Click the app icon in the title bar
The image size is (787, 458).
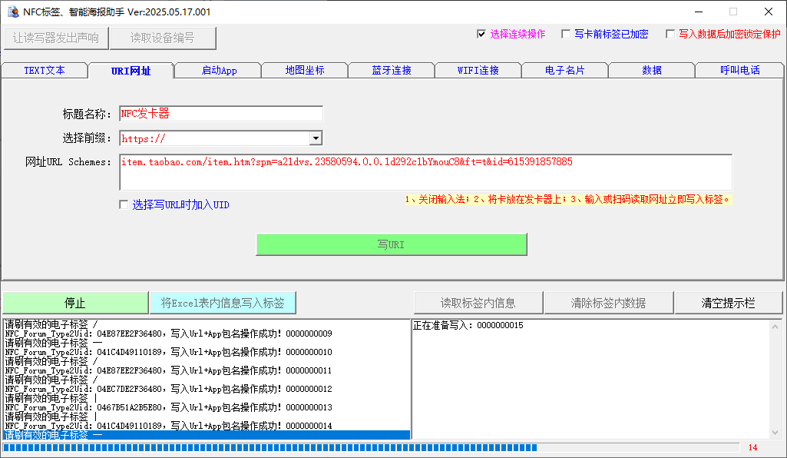[x=12, y=12]
